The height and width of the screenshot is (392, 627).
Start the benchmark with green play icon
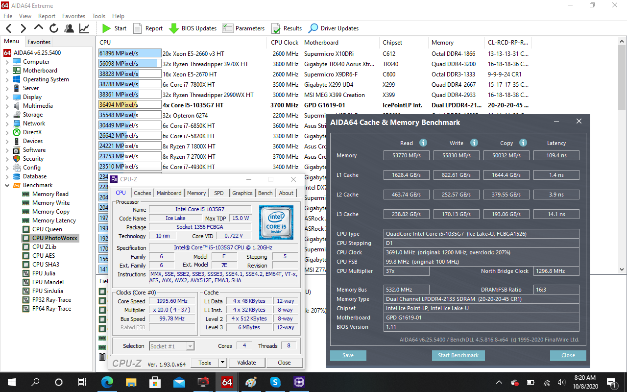[114, 28]
